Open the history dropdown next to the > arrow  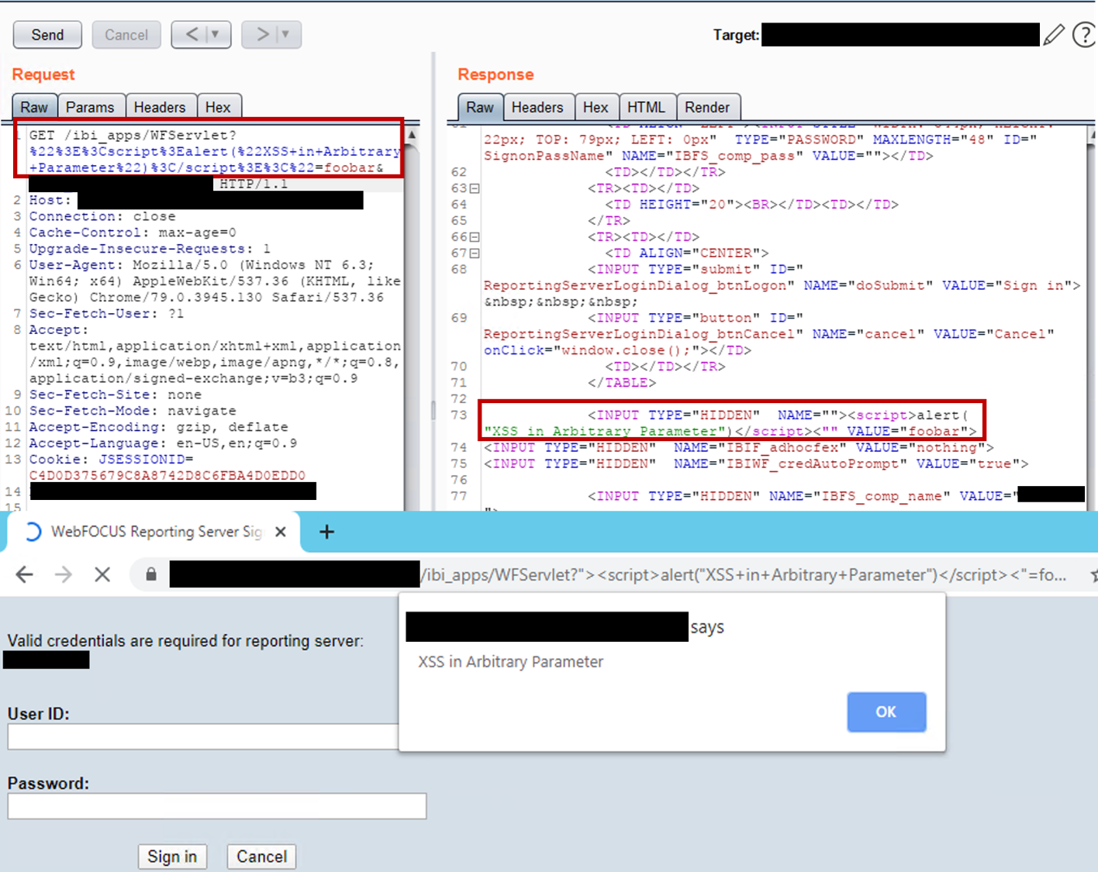click(286, 35)
